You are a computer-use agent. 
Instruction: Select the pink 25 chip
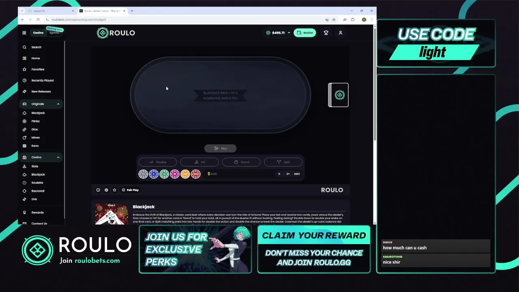tap(175, 174)
